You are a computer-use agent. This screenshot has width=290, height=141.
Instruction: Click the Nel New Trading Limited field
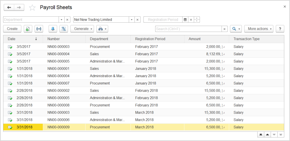[x=101, y=19]
